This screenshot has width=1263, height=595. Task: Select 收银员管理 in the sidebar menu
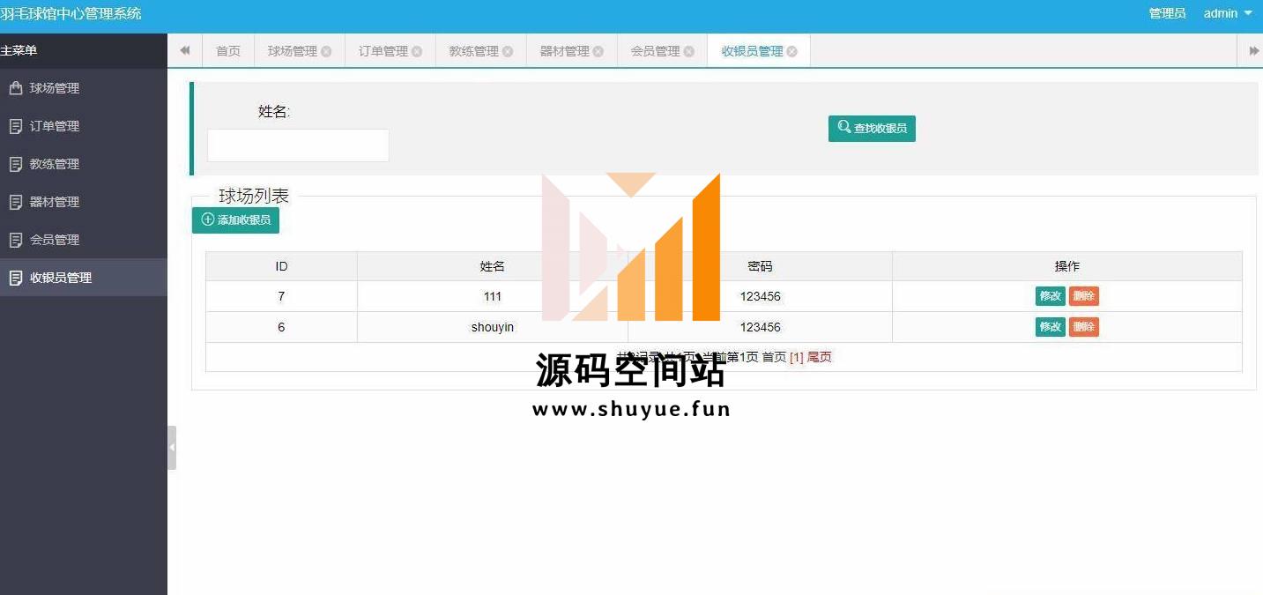click(x=84, y=278)
